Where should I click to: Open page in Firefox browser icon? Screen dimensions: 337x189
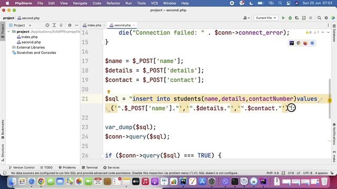(x=305, y=43)
